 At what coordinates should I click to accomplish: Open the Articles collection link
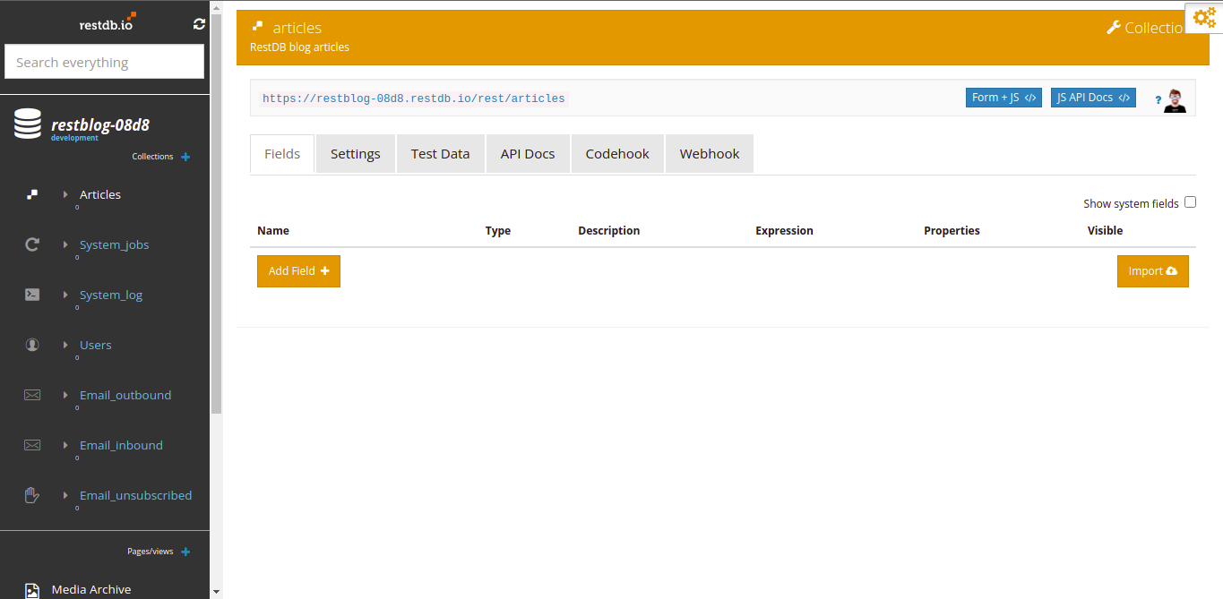tap(100, 194)
